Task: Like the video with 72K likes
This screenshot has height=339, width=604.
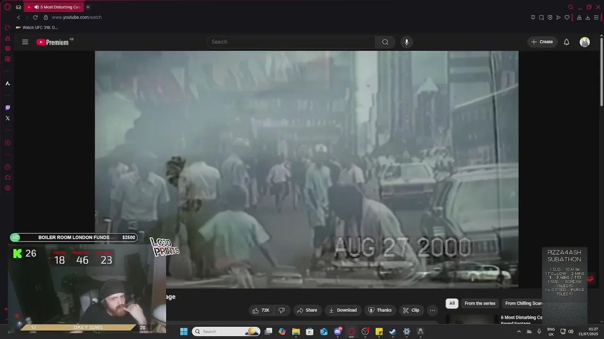Action: (x=261, y=310)
